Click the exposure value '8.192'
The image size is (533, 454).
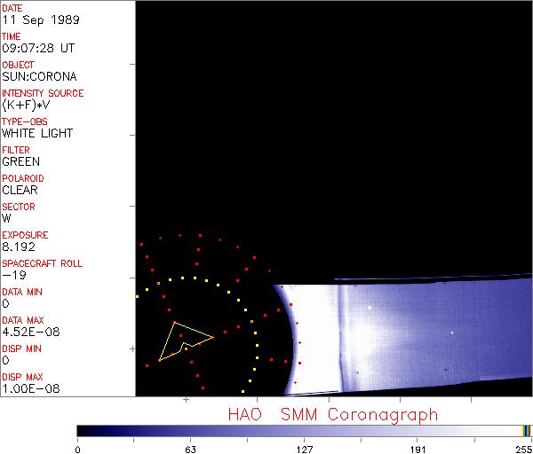[18, 247]
